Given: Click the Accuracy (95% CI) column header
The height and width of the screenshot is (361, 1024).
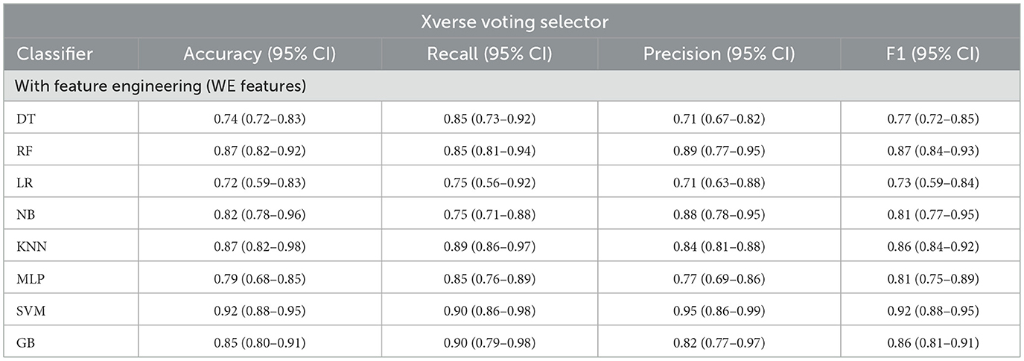Looking at the screenshot, I should (x=259, y=54).
